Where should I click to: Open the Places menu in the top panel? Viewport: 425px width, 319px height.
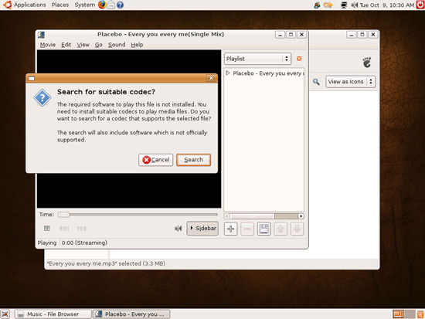point(60,5)
